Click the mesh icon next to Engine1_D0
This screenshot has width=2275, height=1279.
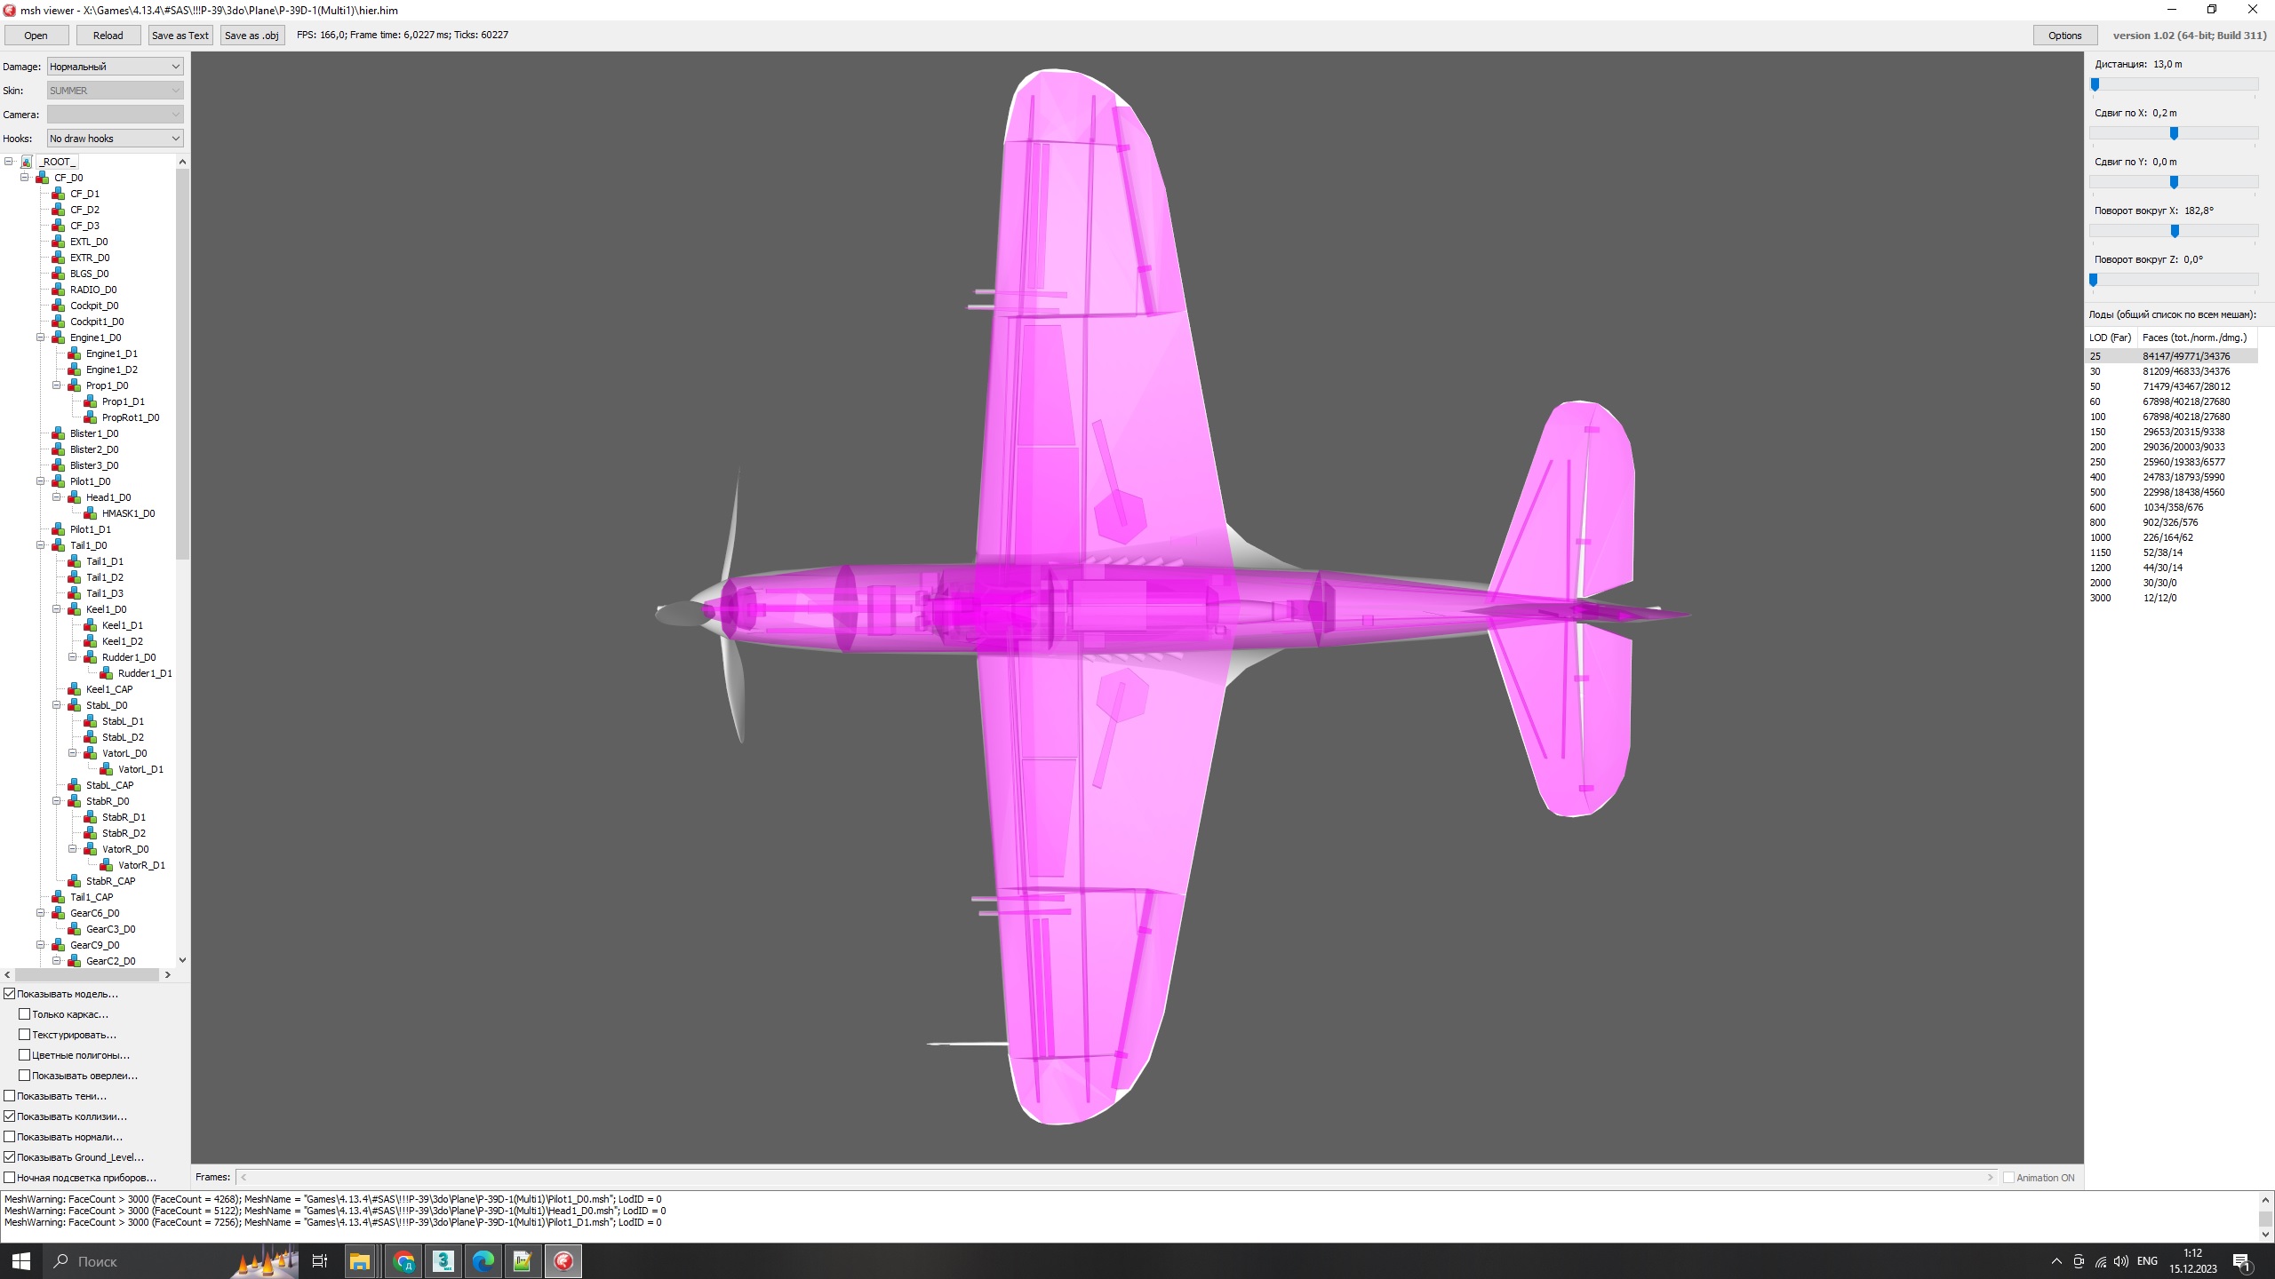tap(59, 338)
